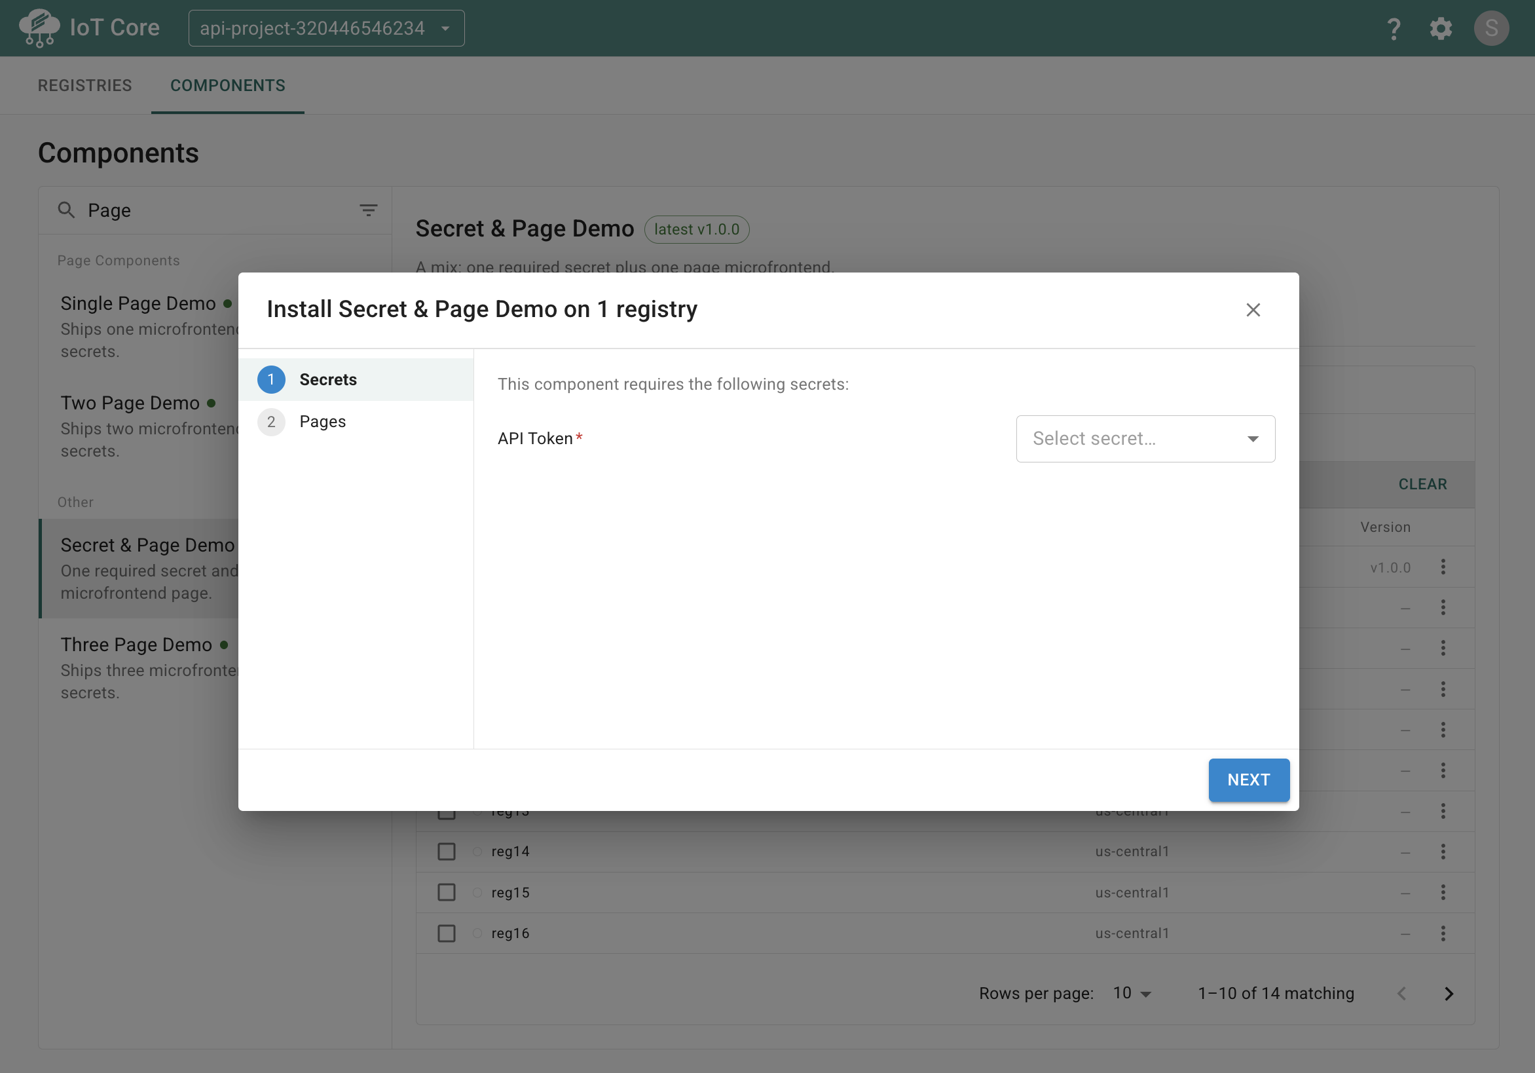The image size is (1535, 1073).
Task: Close the Install Secret & Page Demo dialog
Action: 1253,310
